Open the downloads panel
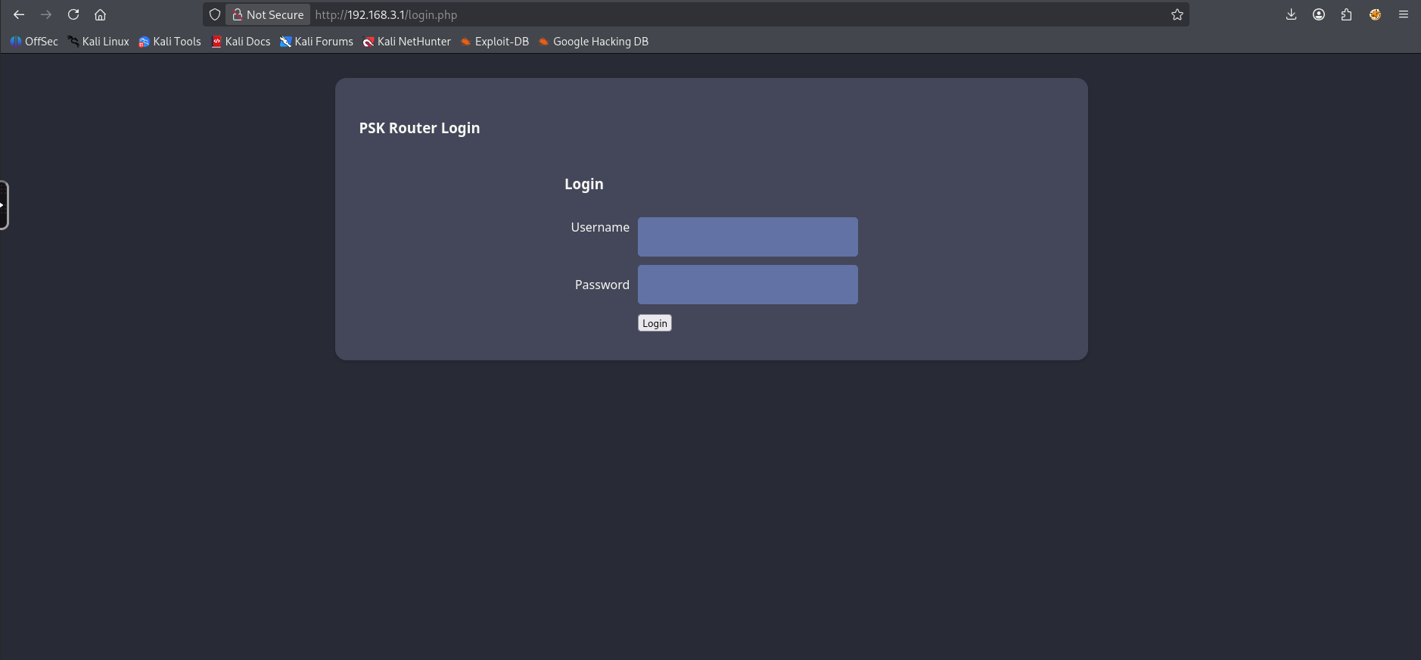The image size is (1421, 660). [x=1291, y=14]
